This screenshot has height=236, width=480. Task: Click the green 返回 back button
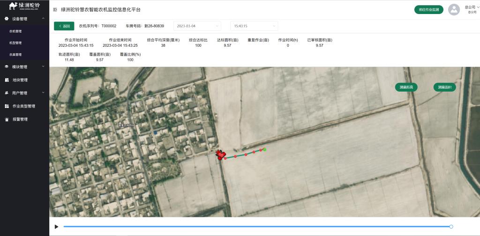[64, 26]
